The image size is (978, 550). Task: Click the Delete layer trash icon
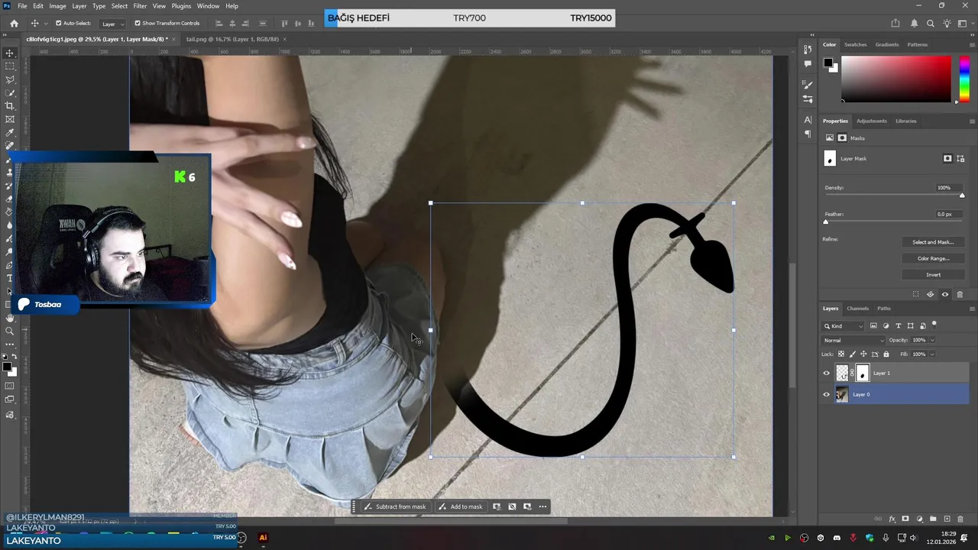pos(961,519)
